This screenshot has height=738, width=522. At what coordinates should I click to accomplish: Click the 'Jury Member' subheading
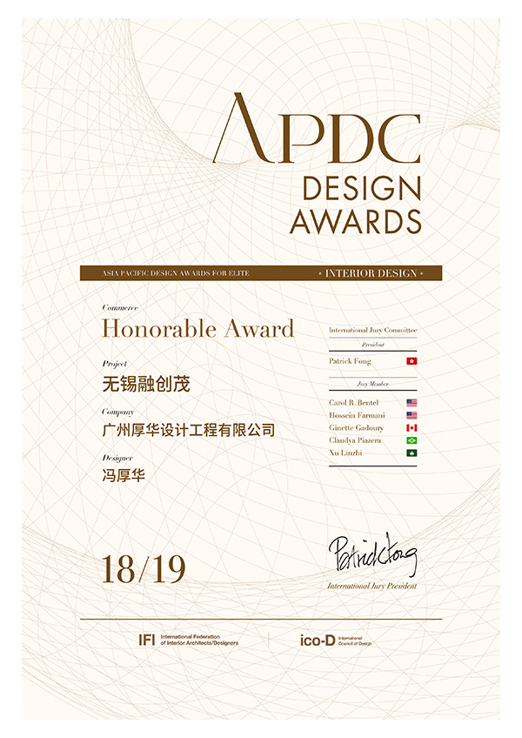tap(372, 384)
